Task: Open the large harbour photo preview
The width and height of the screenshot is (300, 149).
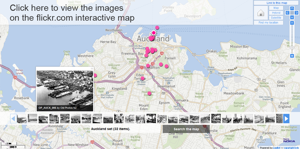Action: 64,87
